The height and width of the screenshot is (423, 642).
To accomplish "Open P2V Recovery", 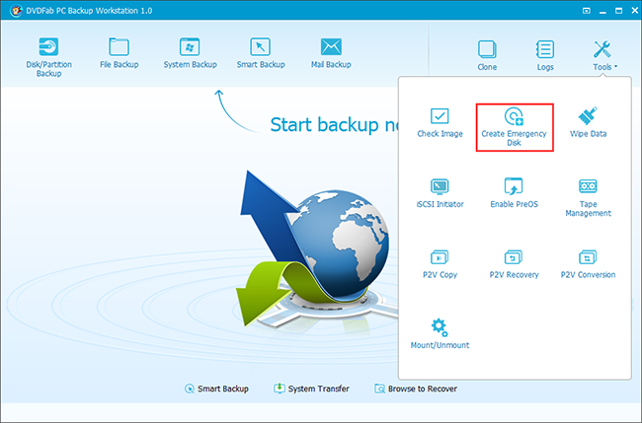I will point(515,264).
